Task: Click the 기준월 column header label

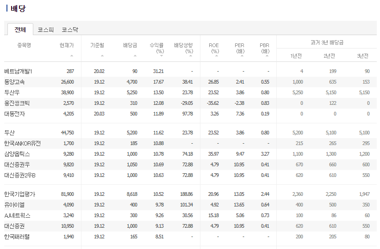Action: pyautogui.click(x=97, y=45)
